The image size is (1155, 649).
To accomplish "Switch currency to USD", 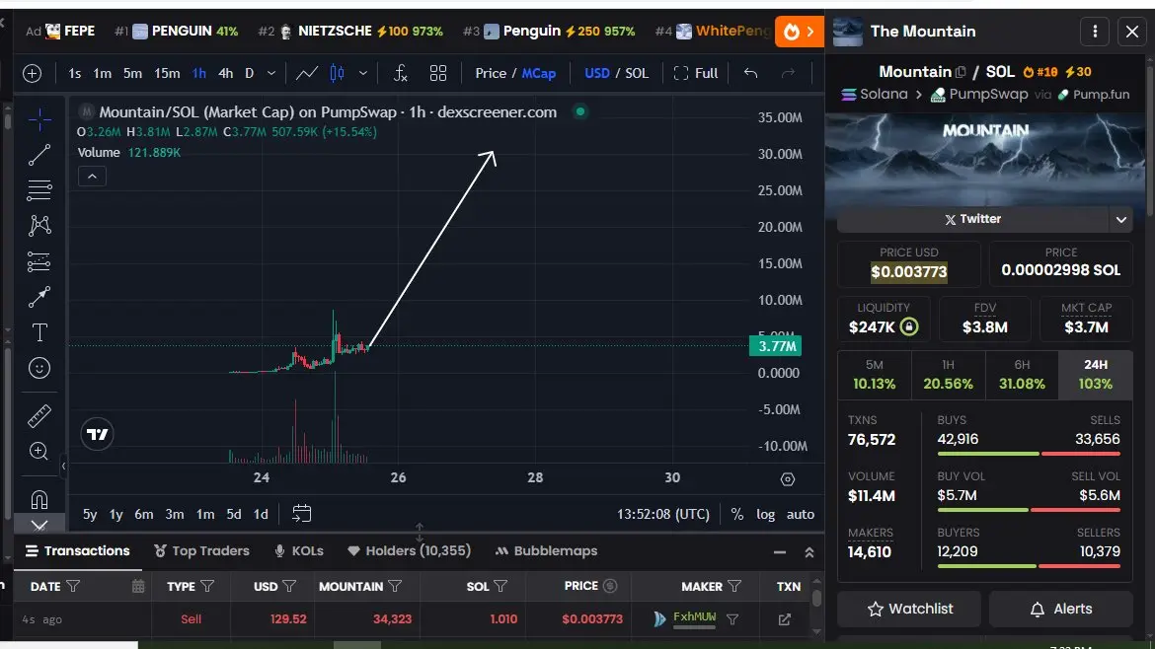I will coord(596,73).
